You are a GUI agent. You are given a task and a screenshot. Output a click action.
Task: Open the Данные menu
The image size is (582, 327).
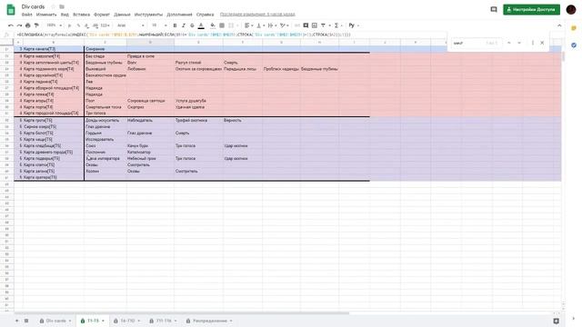click(122, 15)
